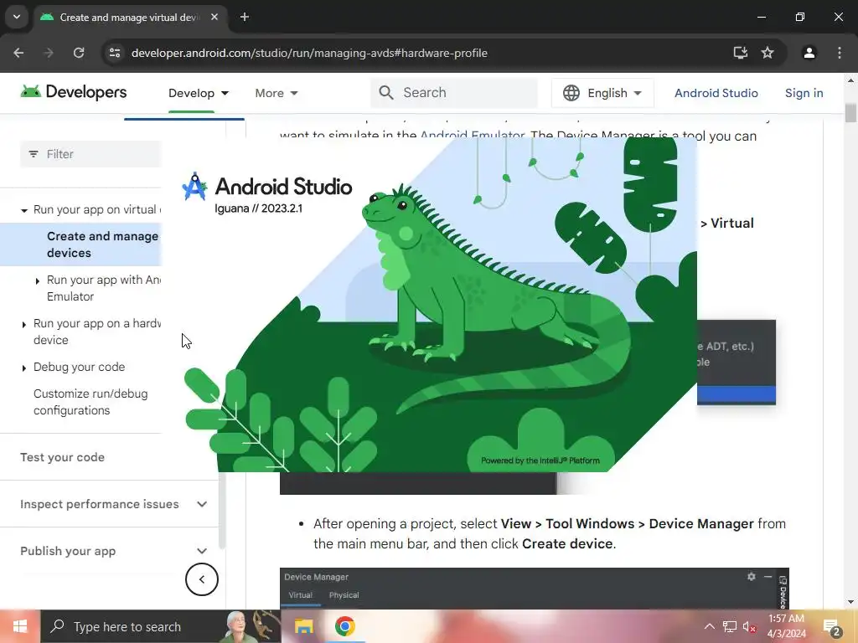The height and width of the screenshot is (643, 858).
Task: Reload the page with the refresh icon
Action: [79, 53]
